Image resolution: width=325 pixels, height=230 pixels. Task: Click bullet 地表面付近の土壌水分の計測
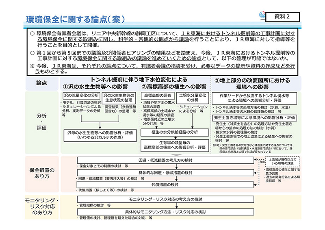[x=158, y=122]
